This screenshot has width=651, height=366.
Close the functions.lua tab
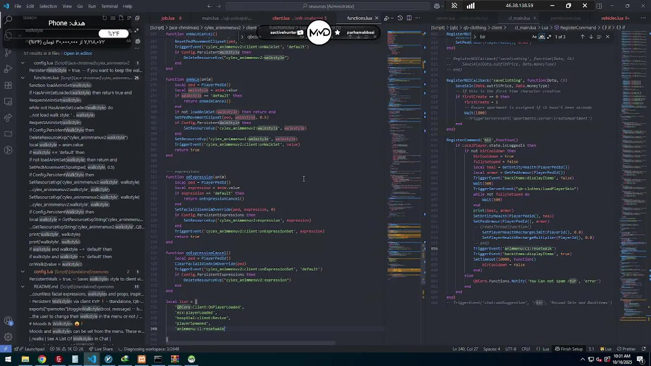pyautogui.click(x=376, y=18)
